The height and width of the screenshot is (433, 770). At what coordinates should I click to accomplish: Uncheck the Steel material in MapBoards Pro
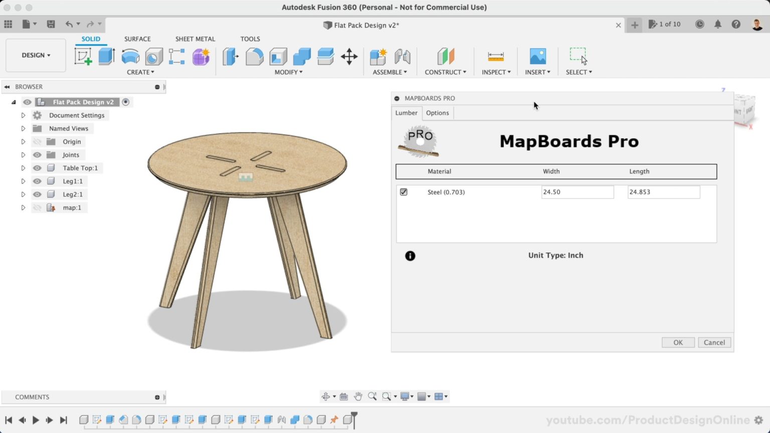(404, 191)
